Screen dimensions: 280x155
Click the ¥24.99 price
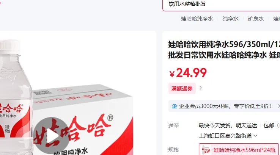188,73
